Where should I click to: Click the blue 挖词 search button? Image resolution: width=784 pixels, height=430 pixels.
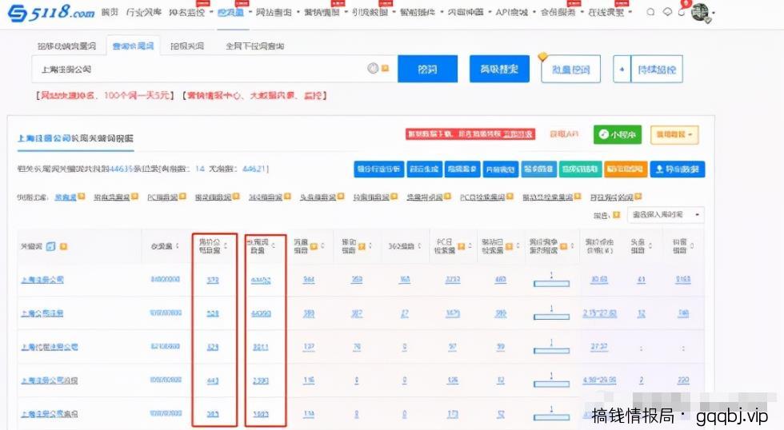[427, 69]
